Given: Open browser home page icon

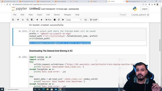Looking at the screenshot, I should [x=10, y=5].
